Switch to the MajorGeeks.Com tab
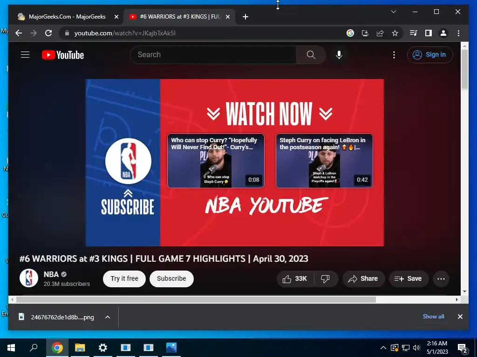Image resolution: width=477 pixels, height=357 pixels. pos(66,17)
